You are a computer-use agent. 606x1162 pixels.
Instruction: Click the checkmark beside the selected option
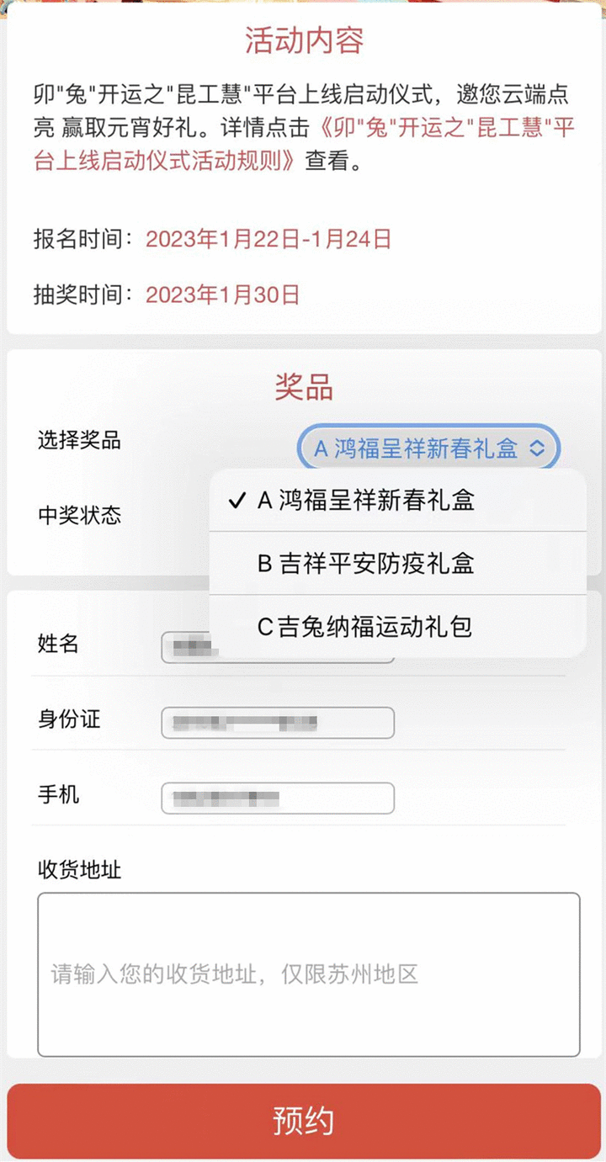pos(236,501)
